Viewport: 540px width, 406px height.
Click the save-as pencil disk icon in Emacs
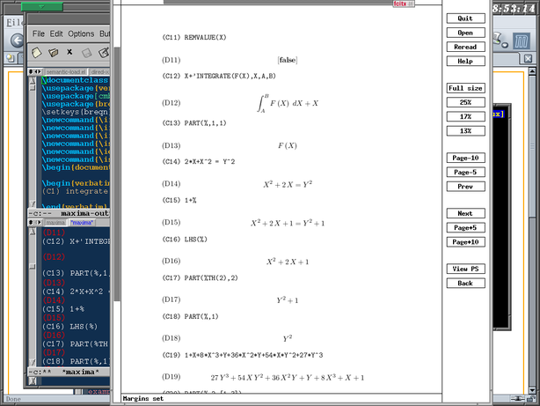pos(104,53)
